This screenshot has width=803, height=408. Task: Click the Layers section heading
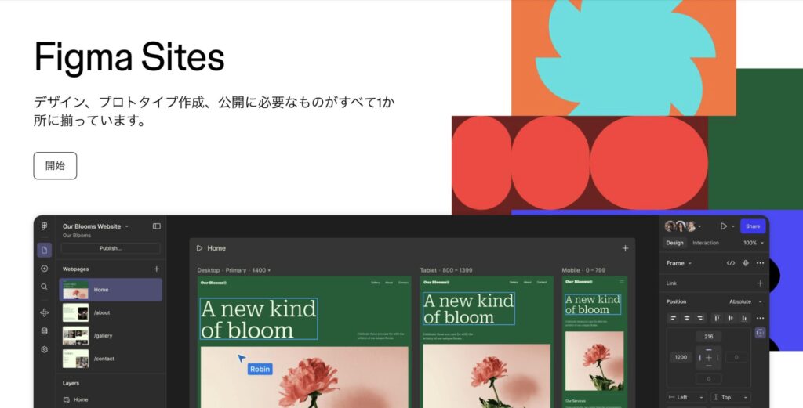(x=71, y=383)
